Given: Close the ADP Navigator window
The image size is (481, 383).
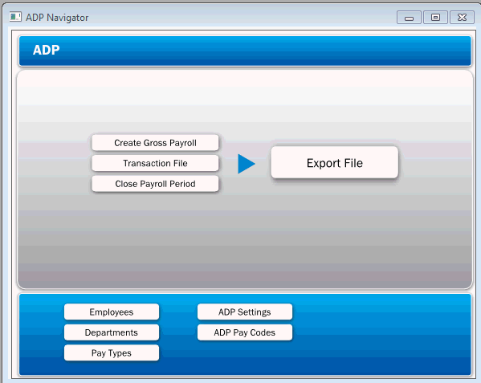Looking at the screenshot, I should tap(462, 18).
